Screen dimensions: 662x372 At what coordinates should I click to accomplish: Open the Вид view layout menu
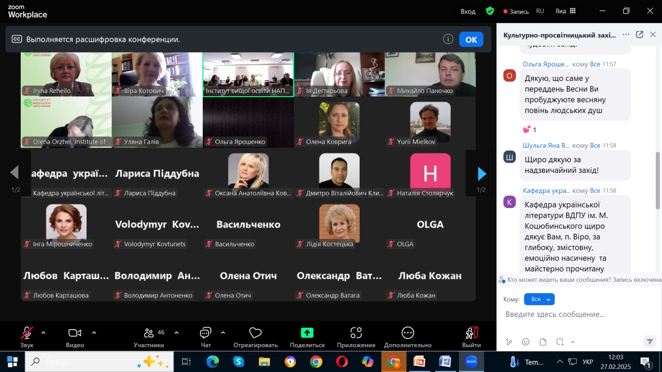click(565, 11)
